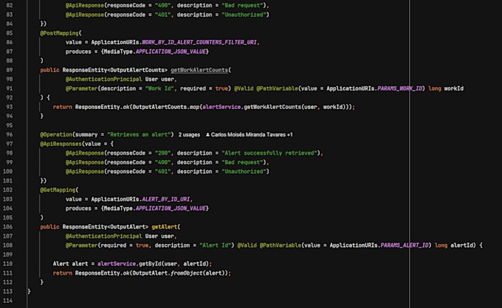Click gutter line number 96

click(x=10, y=135)
